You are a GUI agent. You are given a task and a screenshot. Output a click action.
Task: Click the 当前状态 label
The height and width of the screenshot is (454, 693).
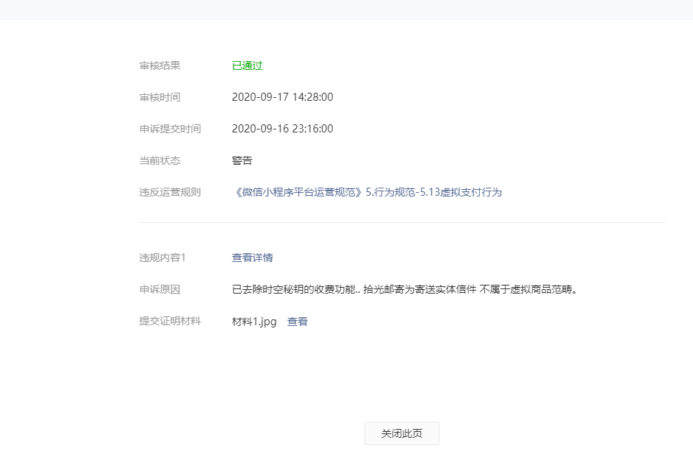[160, 160]
